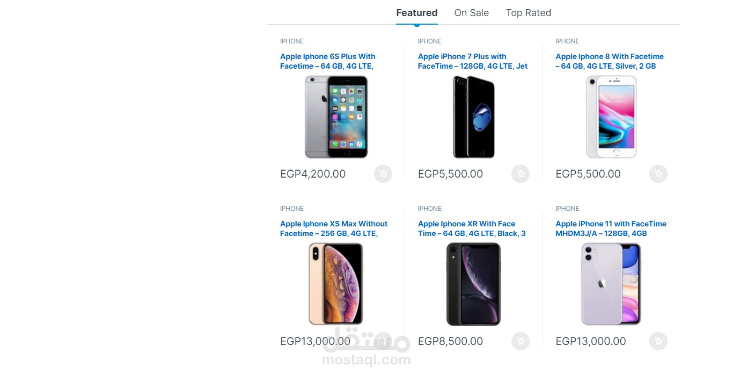Click the iPhone 6S Plus product image
This screenshot has height=375, width=733.
pyautogui.click(x=336, y=117)
